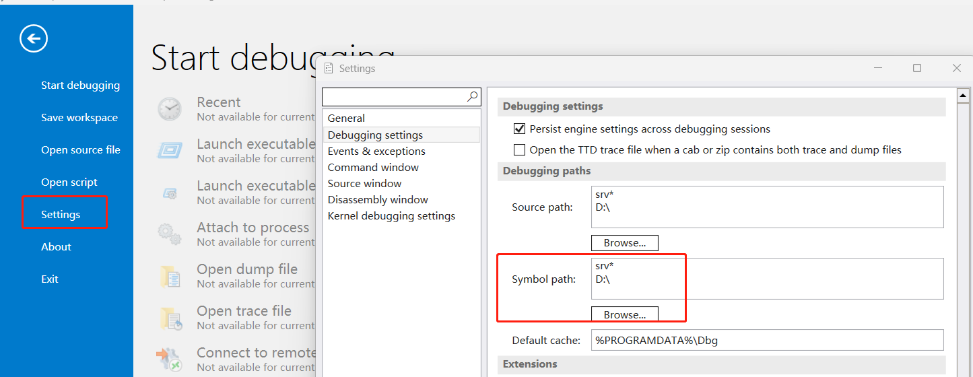Screen dimensions: 973x377
Task: Select Kernel debugging settings category
Action: 391,215
